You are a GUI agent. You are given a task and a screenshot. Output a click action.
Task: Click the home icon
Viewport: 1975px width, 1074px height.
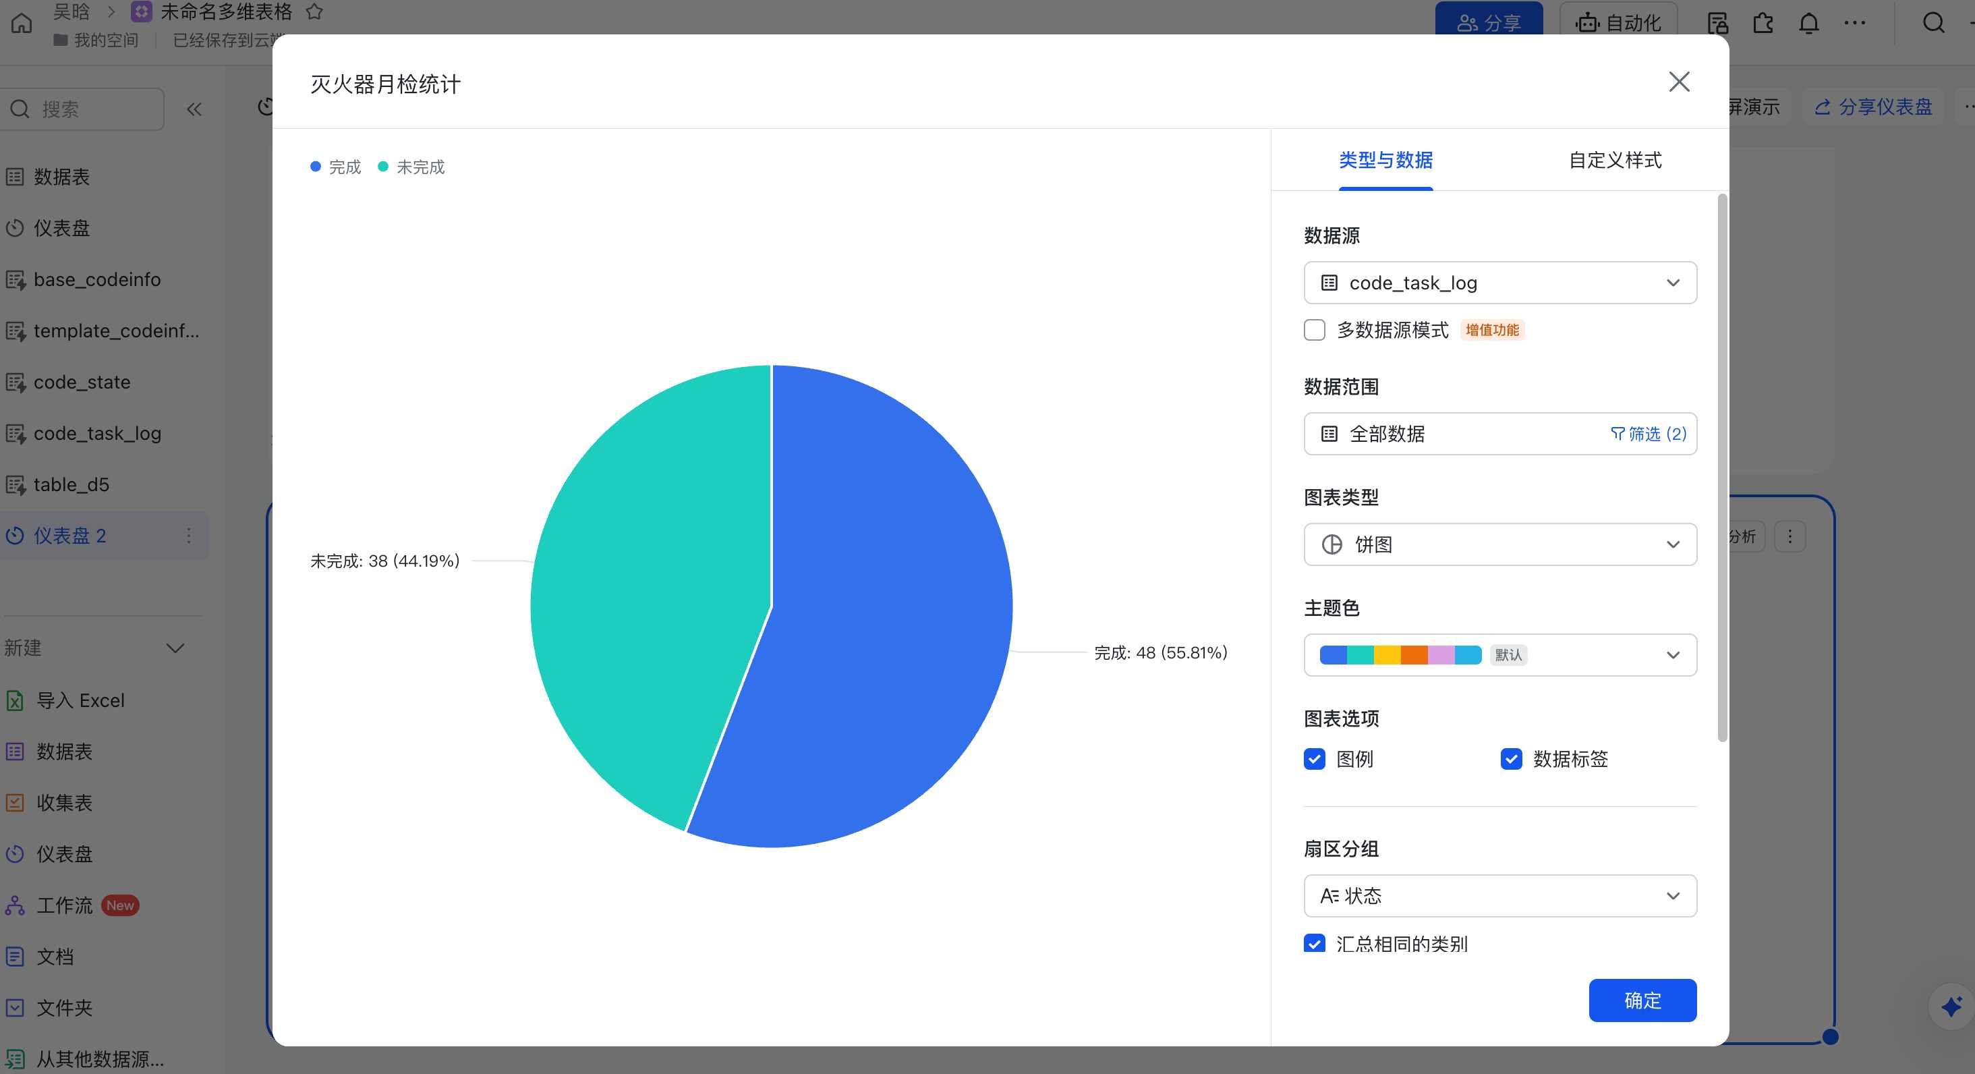(x=22, y=23)
